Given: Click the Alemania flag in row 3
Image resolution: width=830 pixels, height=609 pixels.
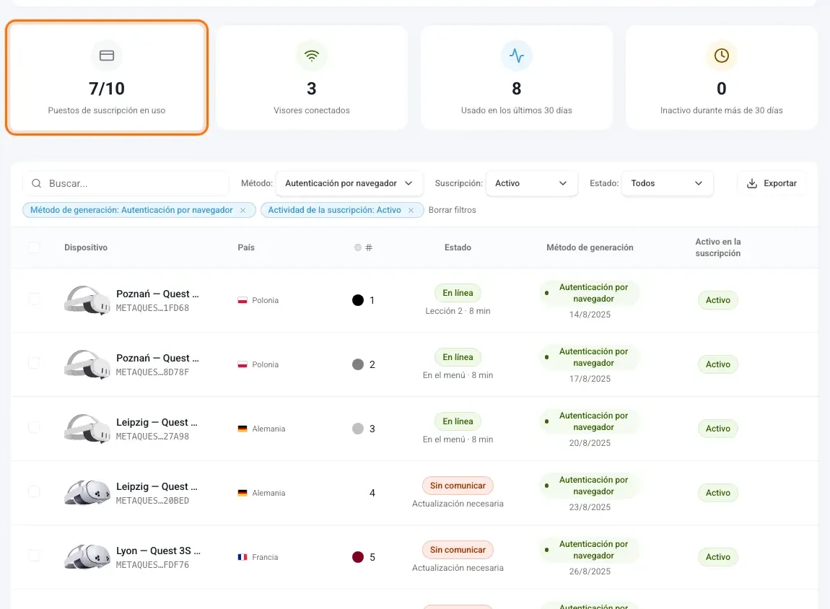Looking at the screenshot, I should pos(243,429).
